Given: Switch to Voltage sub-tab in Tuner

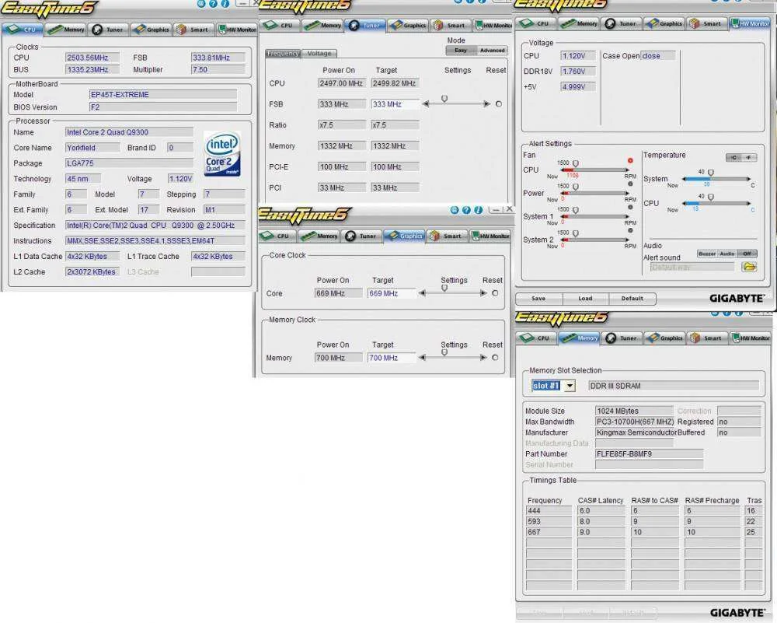Looking at the screenshot, I should pos(319,53).
